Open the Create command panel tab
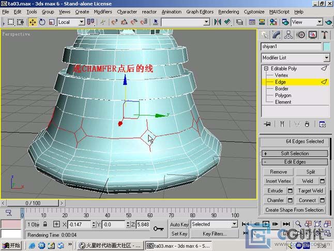334x251 pixels. (265, 35)
